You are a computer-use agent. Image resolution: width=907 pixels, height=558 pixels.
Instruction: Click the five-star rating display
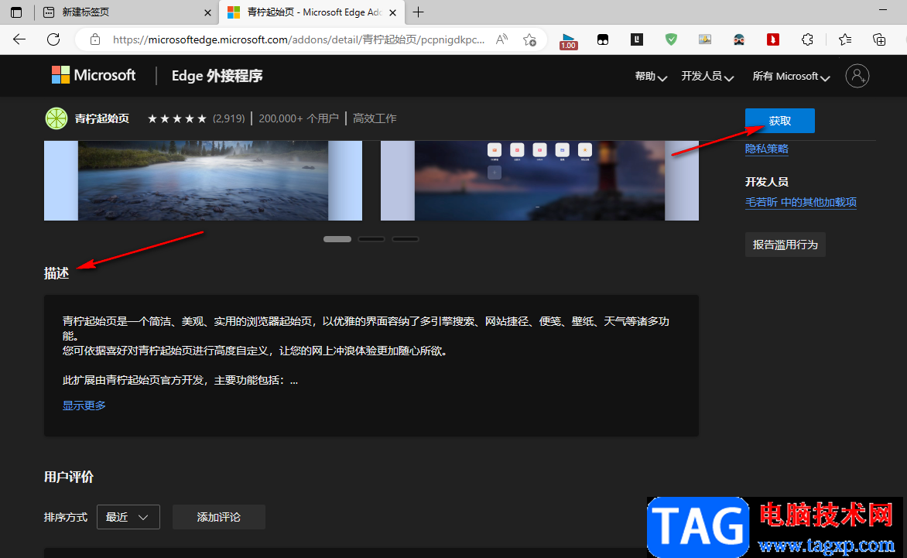177,118
